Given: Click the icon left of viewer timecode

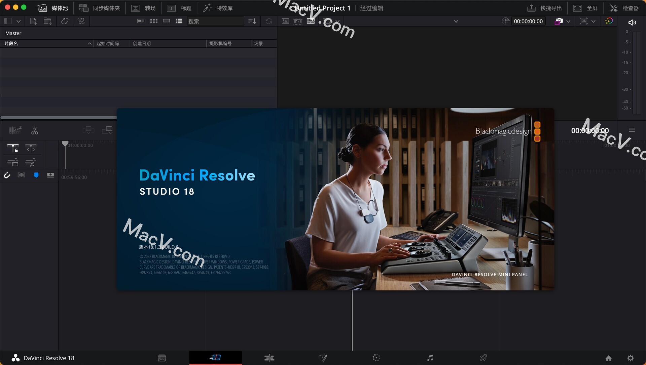Looking at the screenshot, I should click(x=506, y=21).
